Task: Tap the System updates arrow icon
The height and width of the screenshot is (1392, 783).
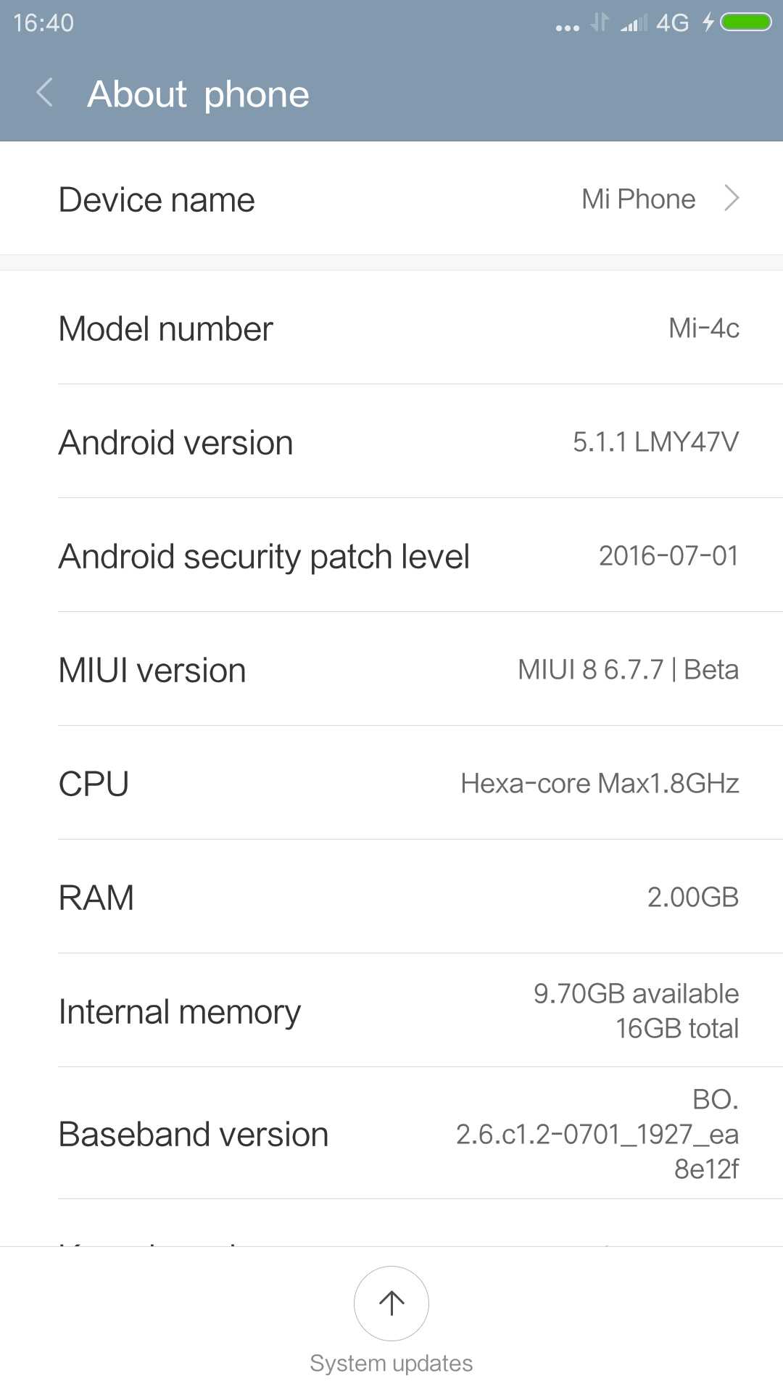Action: pyautogui.click(x=391, y=1303)
